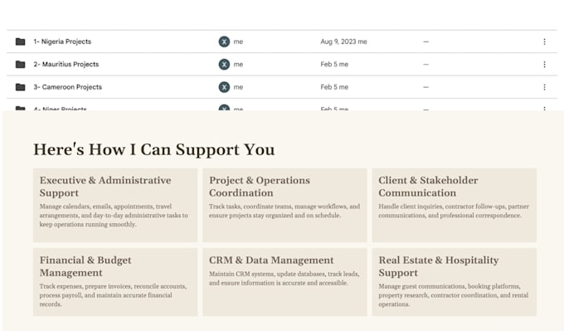
Task: Open more options for Nigeria Projects row
Action: (x=544, y=41)
